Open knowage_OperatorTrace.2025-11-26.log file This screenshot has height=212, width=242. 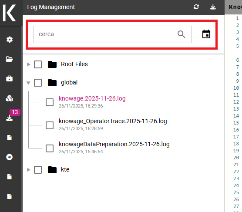click(x=113, y=121)
